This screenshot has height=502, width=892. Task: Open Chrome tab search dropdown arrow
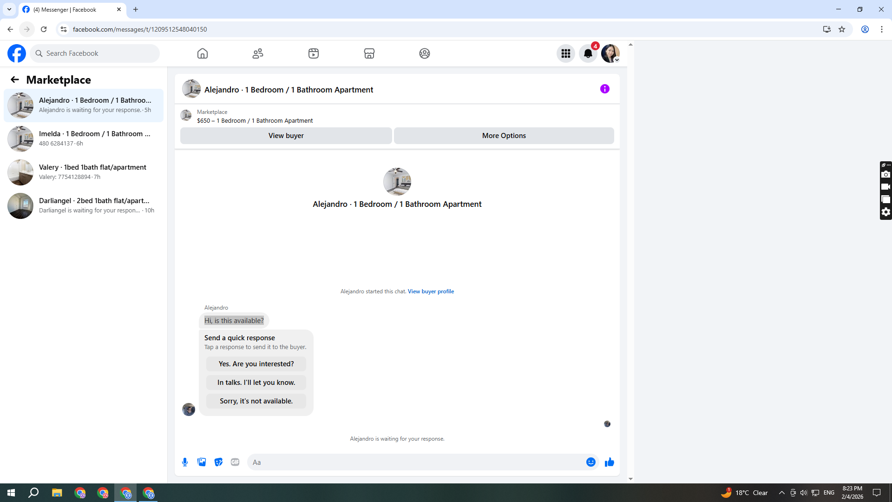tap(9, 9)
